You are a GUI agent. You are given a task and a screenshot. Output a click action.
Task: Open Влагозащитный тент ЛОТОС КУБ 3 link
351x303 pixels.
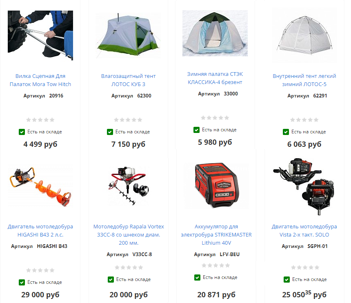[128, 80]
